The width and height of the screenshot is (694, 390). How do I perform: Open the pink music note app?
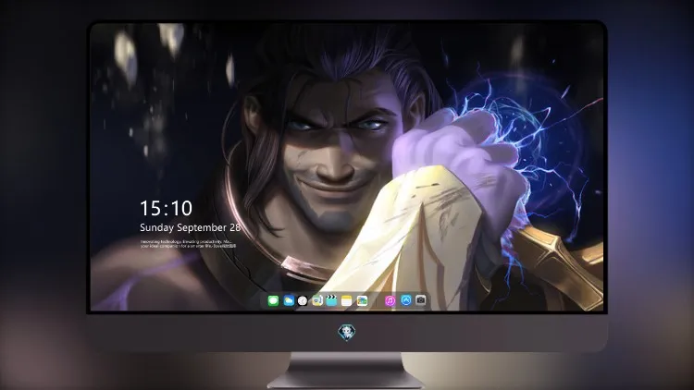(390, 300)
